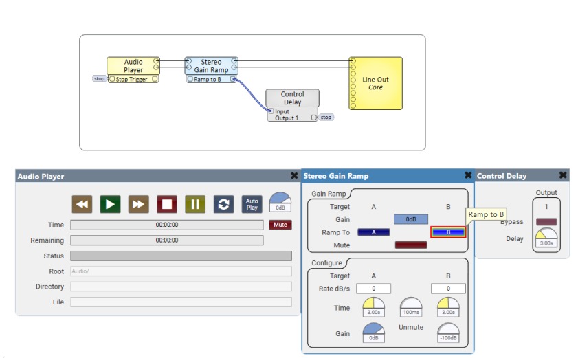Click the target B Time knob 3.00s
The image size is (578, 358).
click(448, 307)
